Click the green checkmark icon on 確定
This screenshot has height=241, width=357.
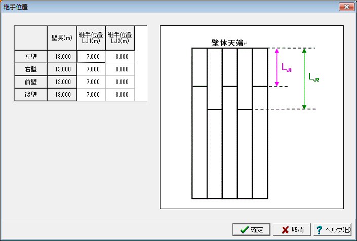[x=244, y=230]
